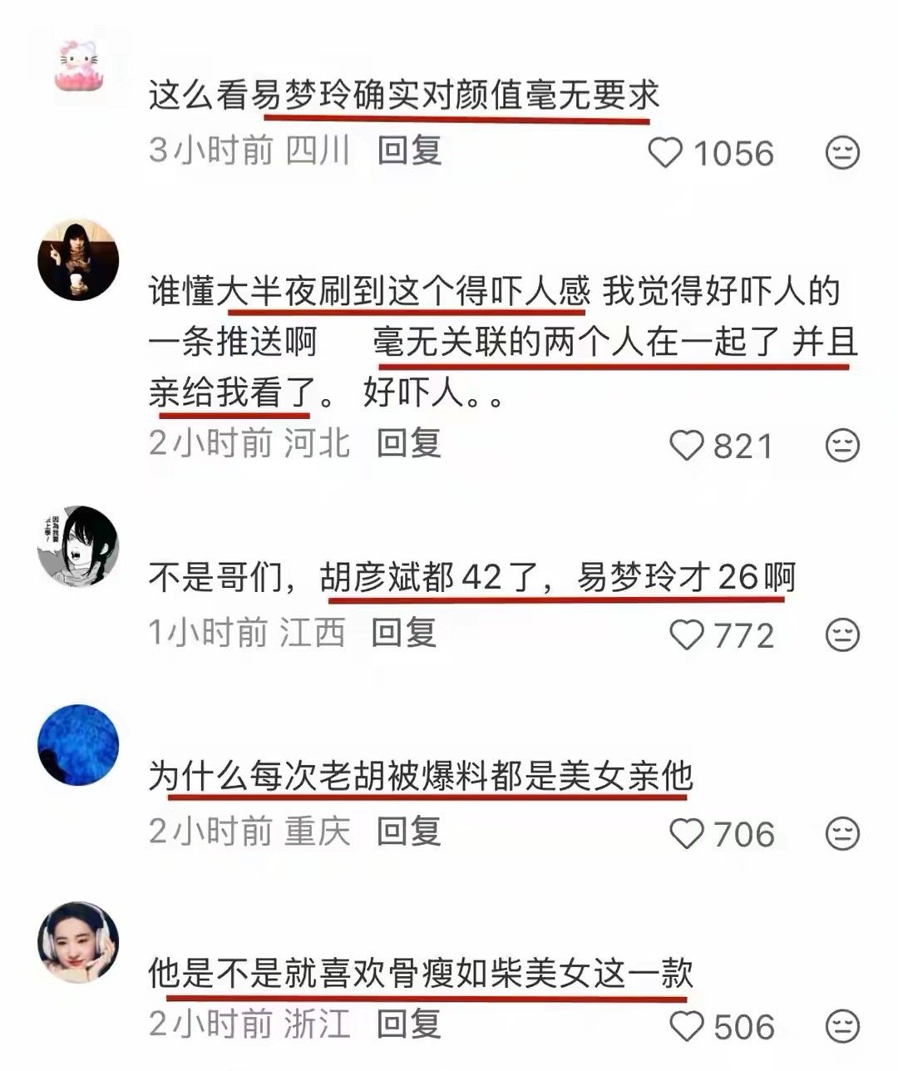
Task: Dislike the Sichuan comment via face icon
Action: (842, 153)
